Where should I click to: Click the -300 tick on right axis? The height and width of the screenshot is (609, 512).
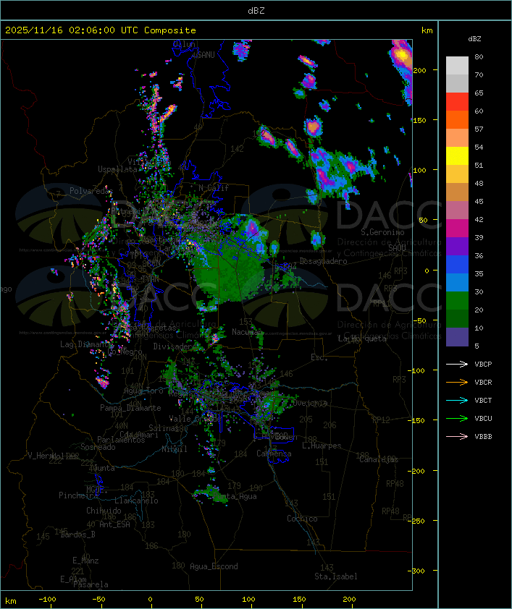(x=418, y=571)
